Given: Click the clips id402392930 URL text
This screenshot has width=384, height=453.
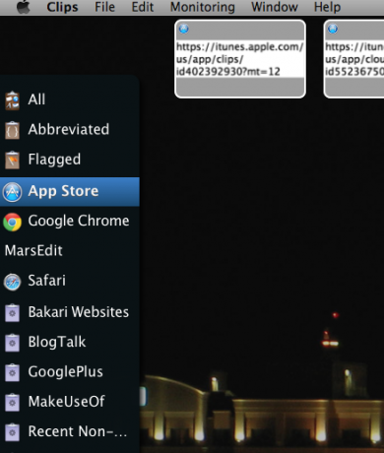Looking at the screenshot, I should pyautogui.click(x=240, y=59).
